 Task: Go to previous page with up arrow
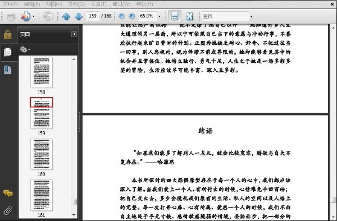tap(66, 16)
